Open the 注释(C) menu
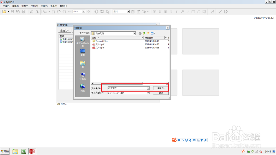This screenshot has height=155, width=276. (x=44, y=6)
